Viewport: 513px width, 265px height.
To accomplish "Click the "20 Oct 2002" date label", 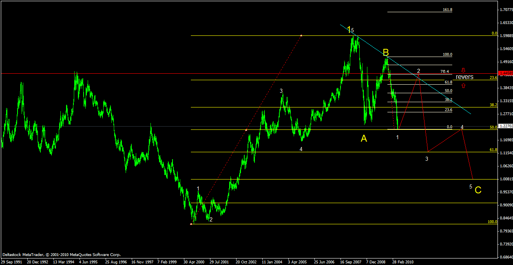I will [246, 262].
